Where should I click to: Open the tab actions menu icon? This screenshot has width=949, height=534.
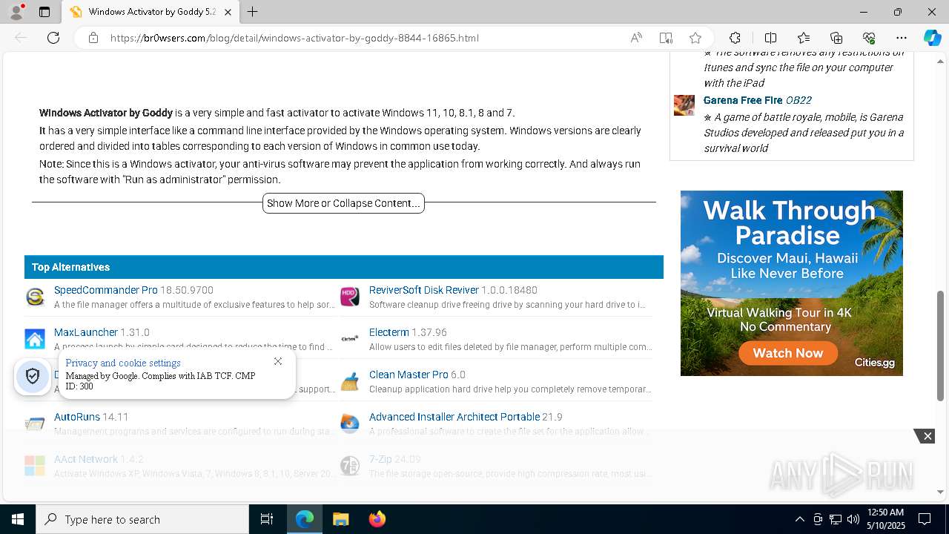click(44, 12)
